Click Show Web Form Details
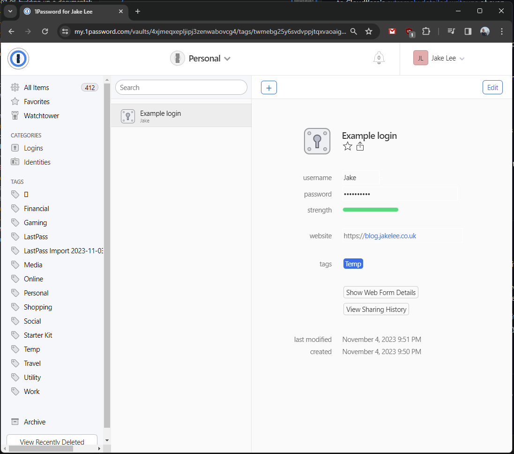The width and height of the screenshot is (514, 454). 380,293
